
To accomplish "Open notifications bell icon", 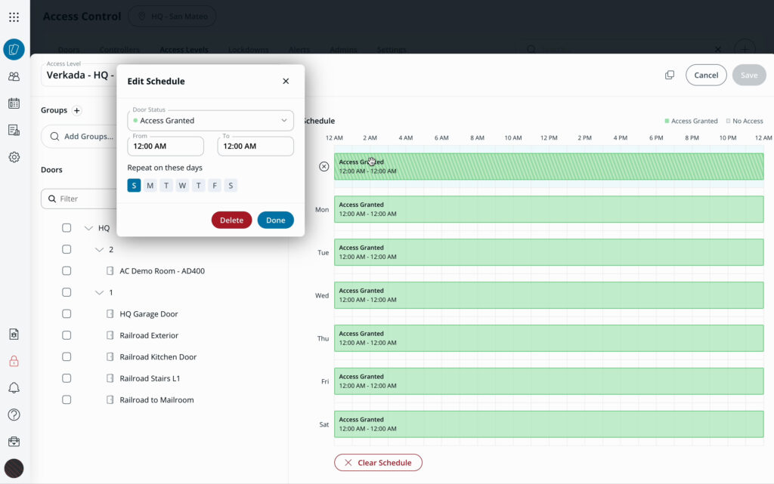I will [x=14, y=388].
